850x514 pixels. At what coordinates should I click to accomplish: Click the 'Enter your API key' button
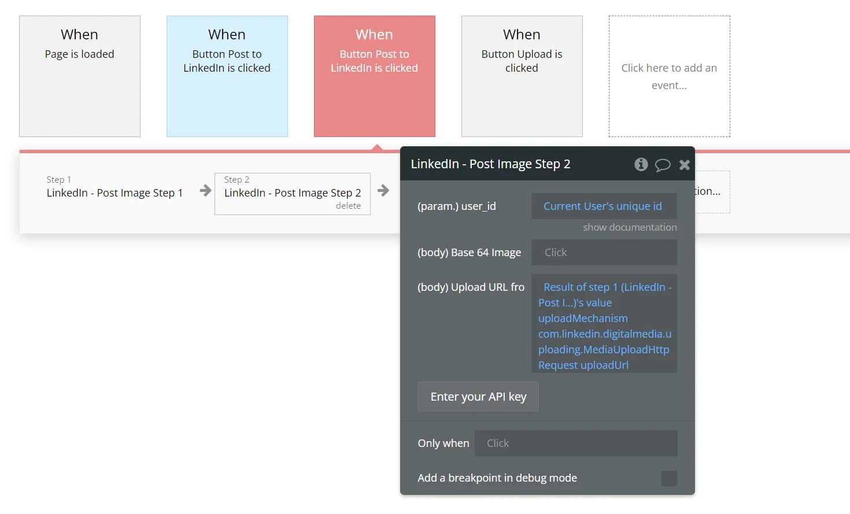pos(478,397)
